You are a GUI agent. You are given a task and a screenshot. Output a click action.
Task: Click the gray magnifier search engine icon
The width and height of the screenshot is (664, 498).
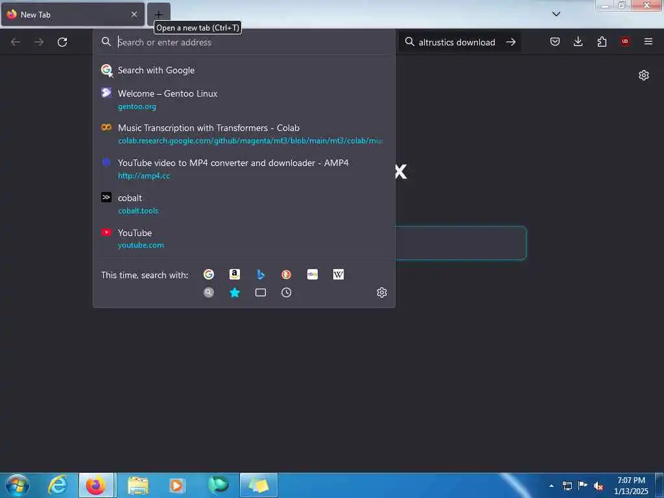(208, 292)
